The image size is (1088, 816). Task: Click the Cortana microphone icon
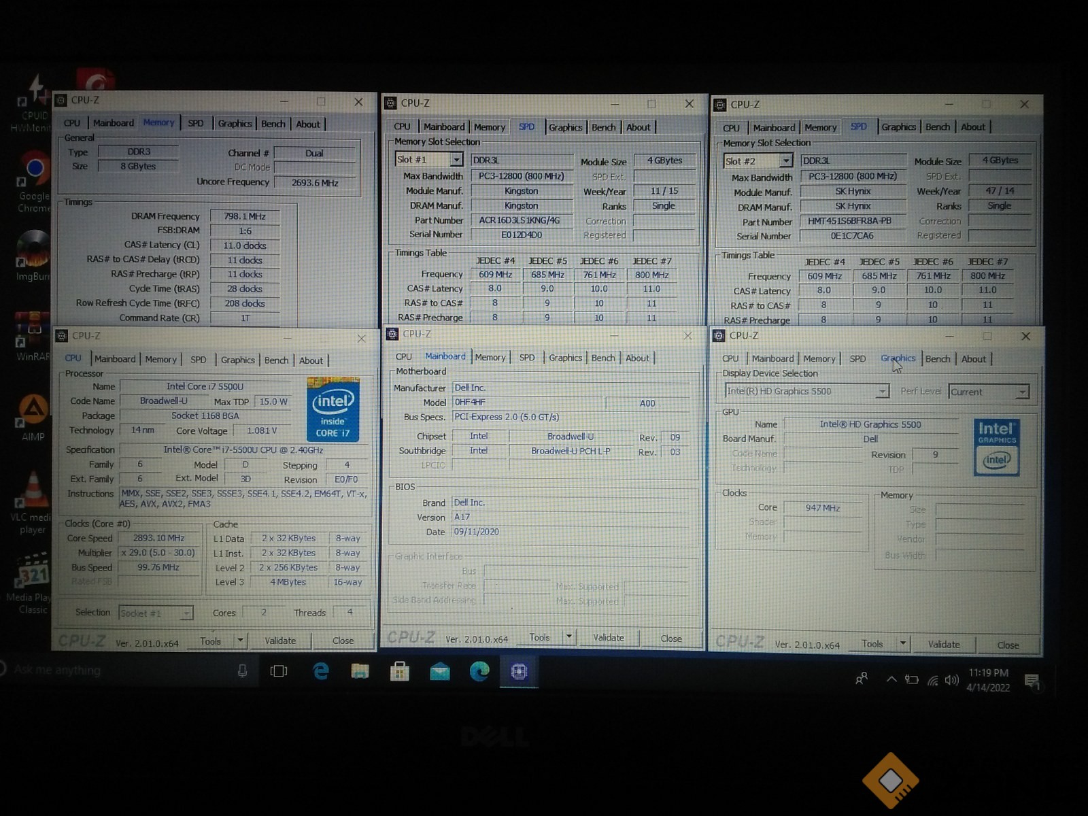(242, 671)
